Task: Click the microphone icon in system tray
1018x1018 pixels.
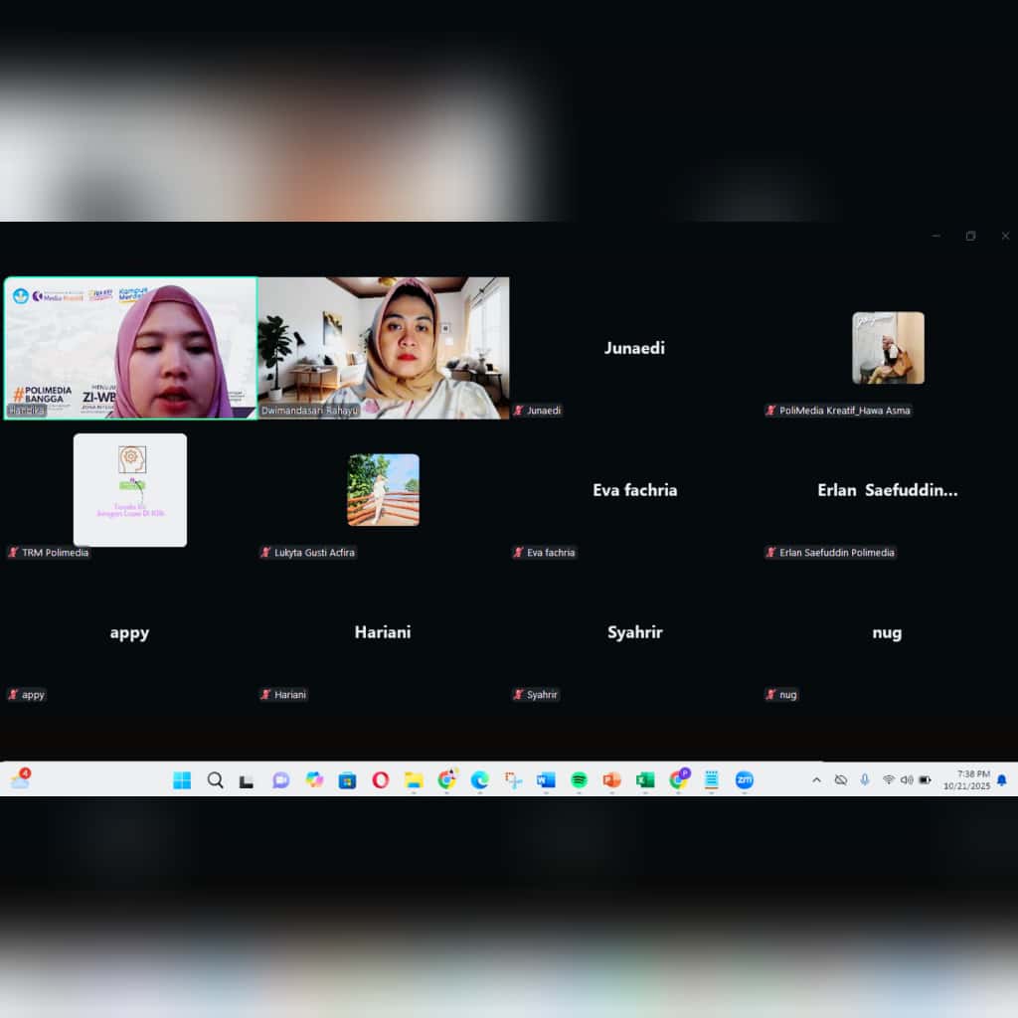Action: [865, 780]
